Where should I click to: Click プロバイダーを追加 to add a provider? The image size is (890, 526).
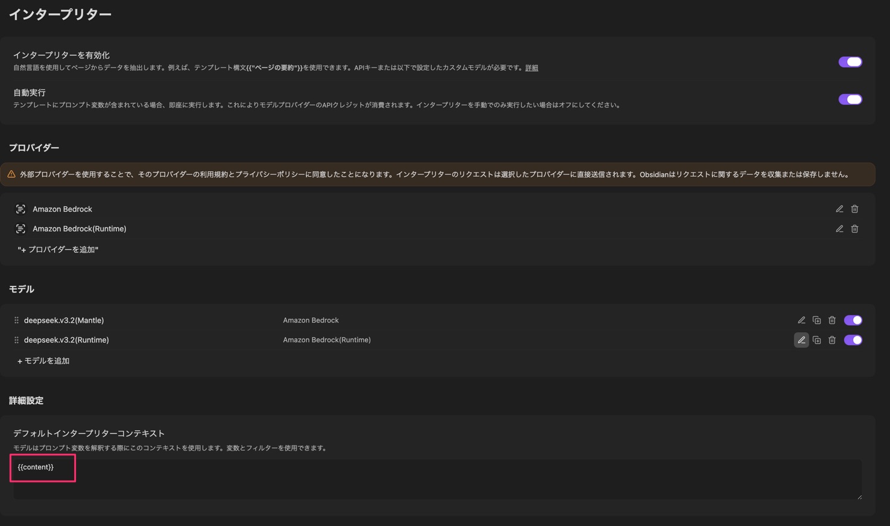(x=58, y=249)
